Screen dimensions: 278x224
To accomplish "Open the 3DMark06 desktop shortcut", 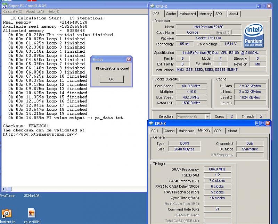I will pyautogui.click(x=32, y=196).
